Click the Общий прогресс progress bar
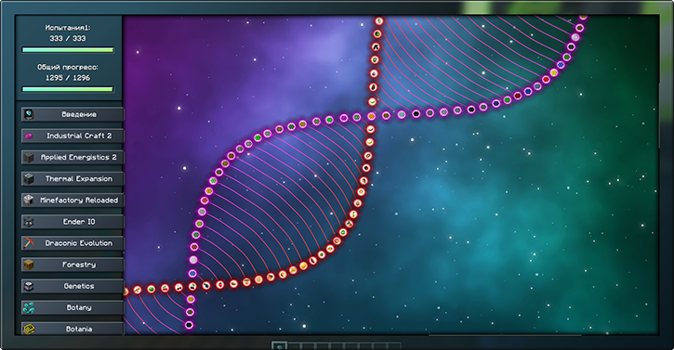Viewport: 674px width, 350px height. 68,89
